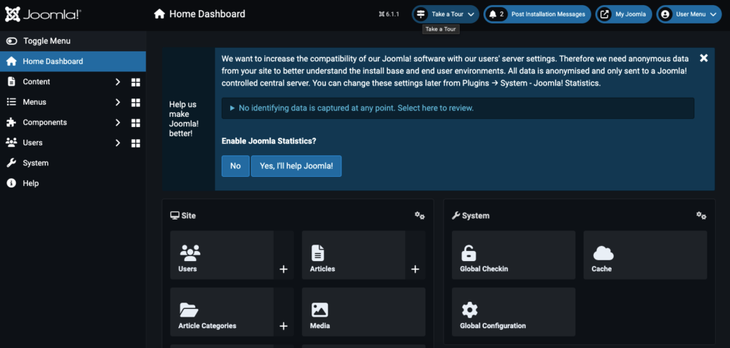Close the statistics notice banner
This screenshot has height=348, width=730.
click(x=704, y=58)
